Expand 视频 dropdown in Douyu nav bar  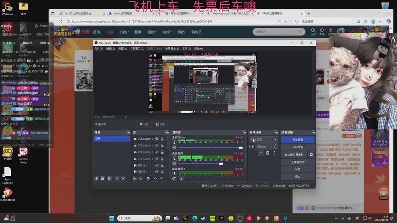tap(152, 32)
